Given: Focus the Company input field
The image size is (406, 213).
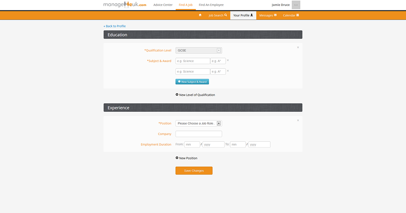Looking at the screenshot, I should click(x=199, y=134).
